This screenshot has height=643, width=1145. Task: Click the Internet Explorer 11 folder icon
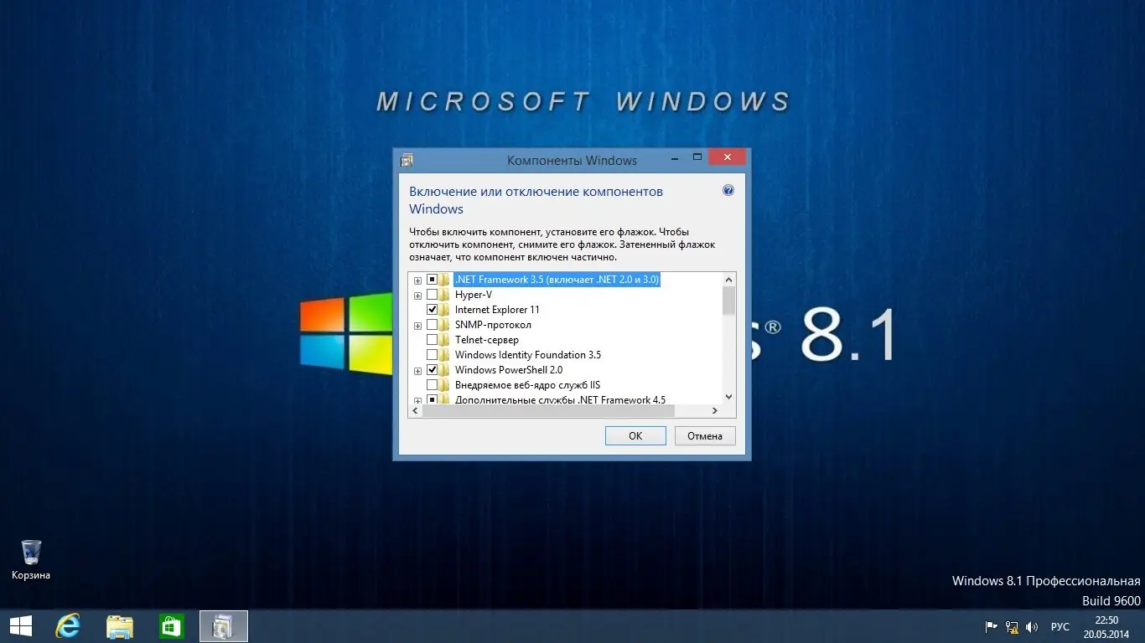[x=445, y=310]
